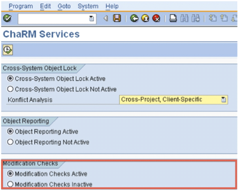
Task: Click the yellow Exit icon
Action: tap(145, 18)
